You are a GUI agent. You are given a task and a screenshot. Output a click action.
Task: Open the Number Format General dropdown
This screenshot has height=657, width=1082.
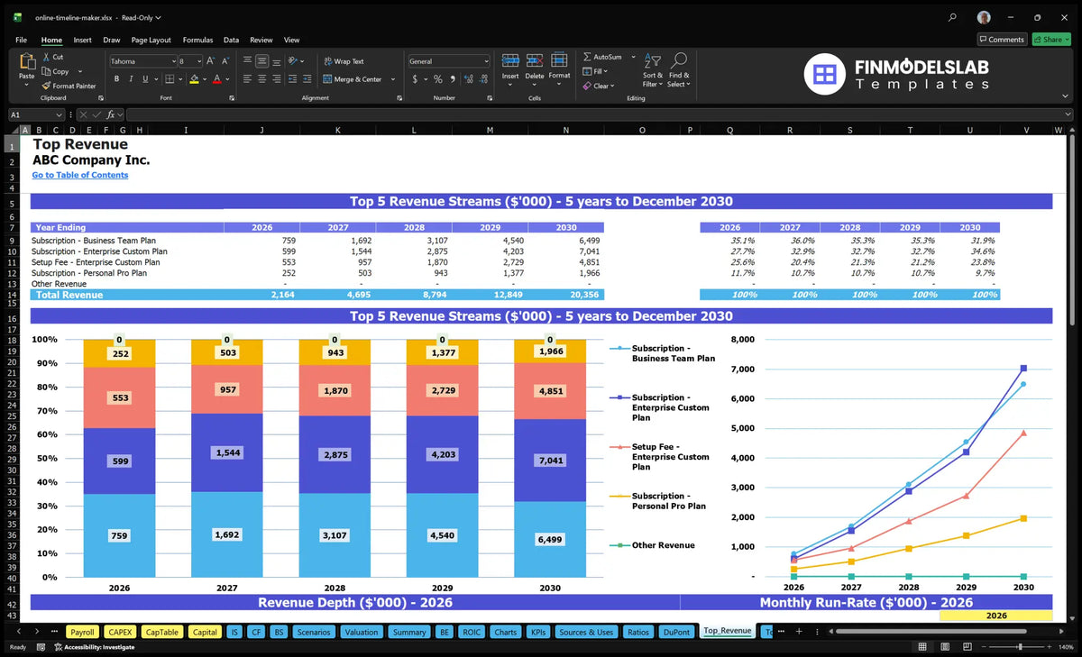486,61
